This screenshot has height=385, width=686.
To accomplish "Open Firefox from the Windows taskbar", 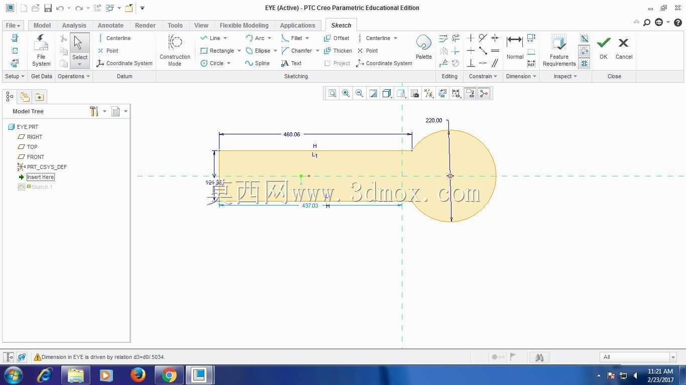I will coord(137,374).
